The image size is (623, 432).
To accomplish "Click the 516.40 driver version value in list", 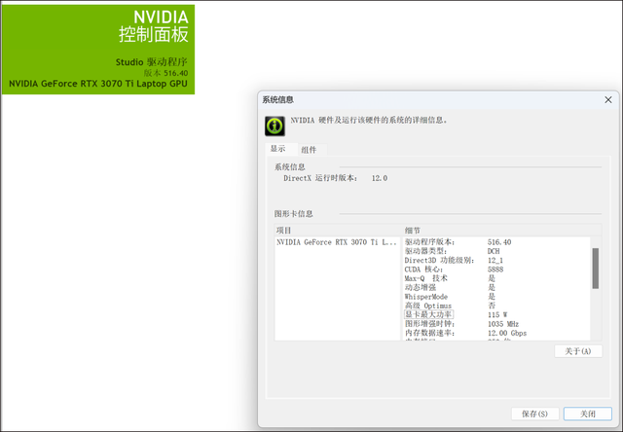I will [499, 242].
